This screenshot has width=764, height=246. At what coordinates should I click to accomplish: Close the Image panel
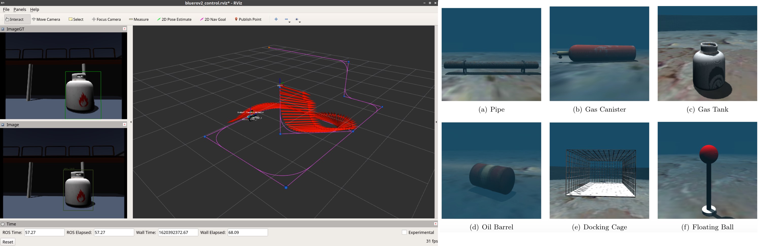125,125
